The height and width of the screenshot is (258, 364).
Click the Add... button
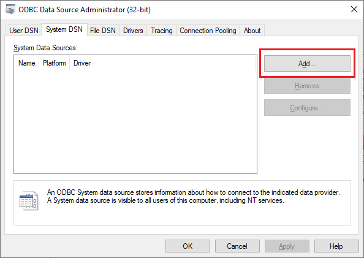[307, 63]
